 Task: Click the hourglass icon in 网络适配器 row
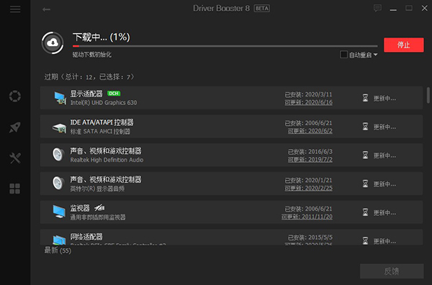(x=365, y=240)
